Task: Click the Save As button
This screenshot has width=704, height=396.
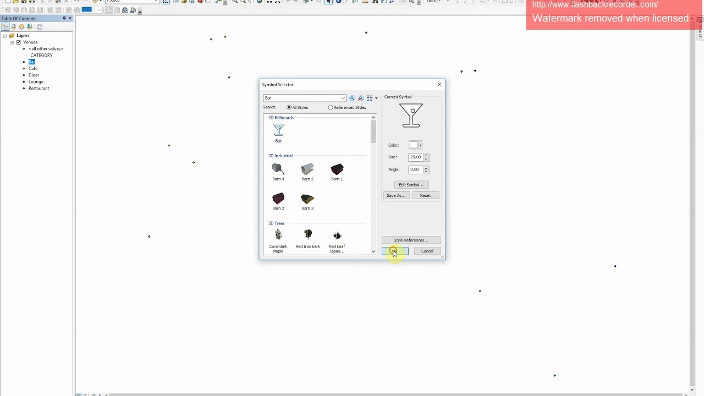Action: (396, 195)
